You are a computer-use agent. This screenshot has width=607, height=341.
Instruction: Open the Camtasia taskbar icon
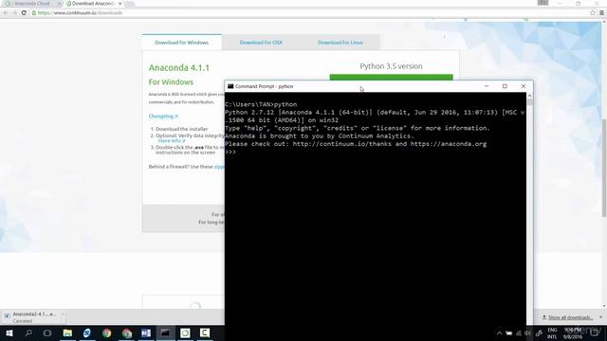[x=205, y=332]
